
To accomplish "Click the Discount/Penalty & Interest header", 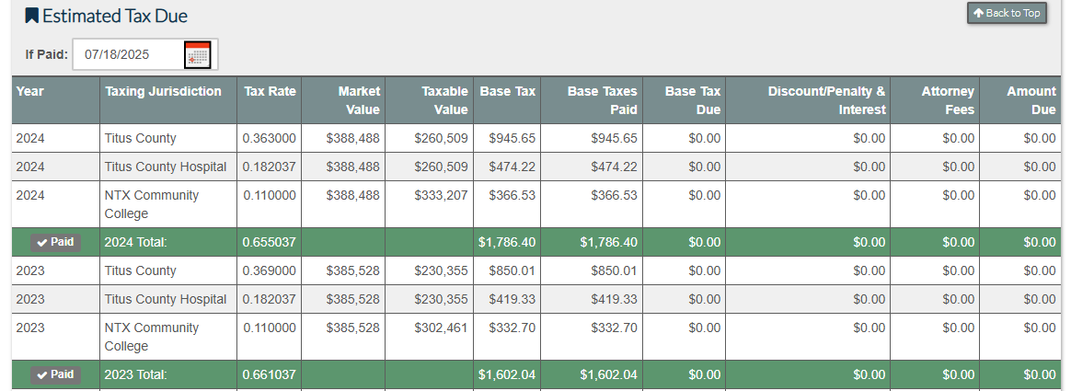I will (x=826, y=100).
